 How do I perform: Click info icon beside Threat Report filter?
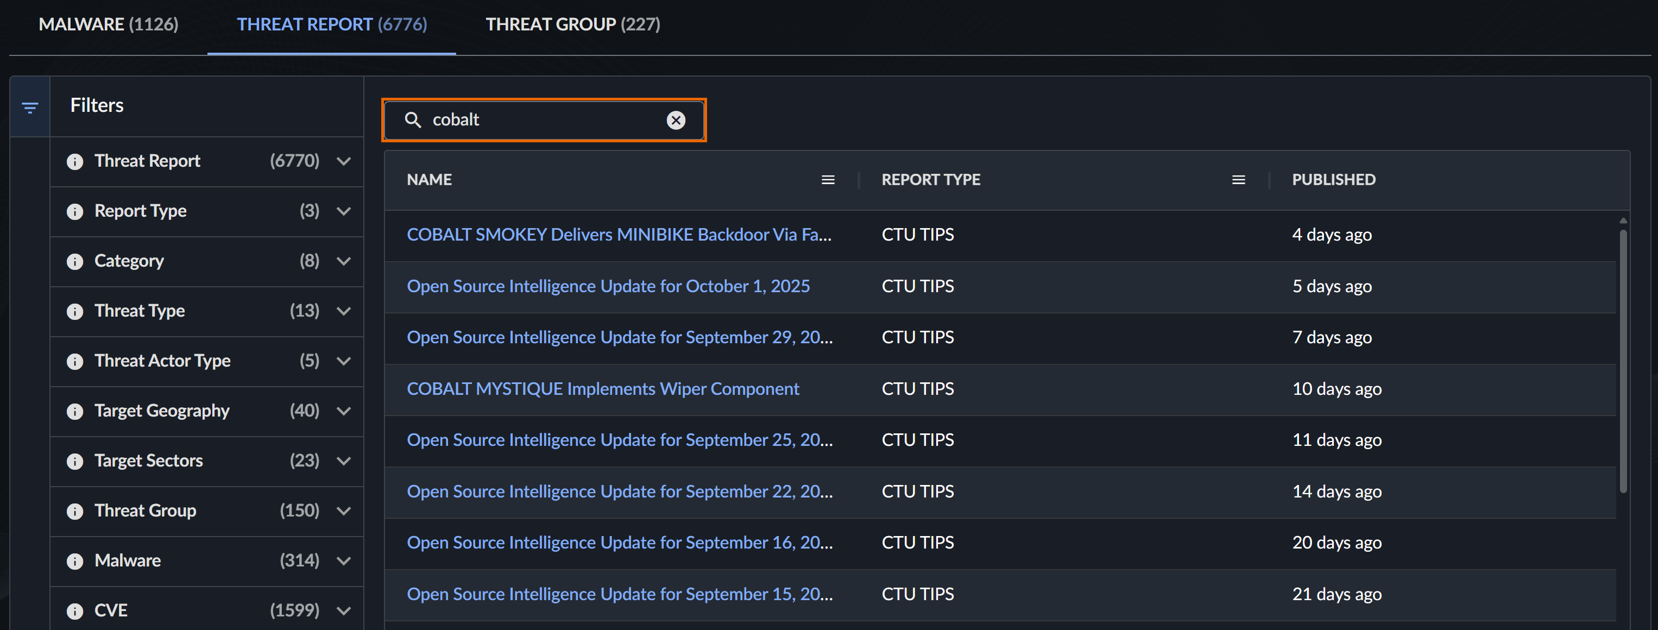tap(74, 161)
